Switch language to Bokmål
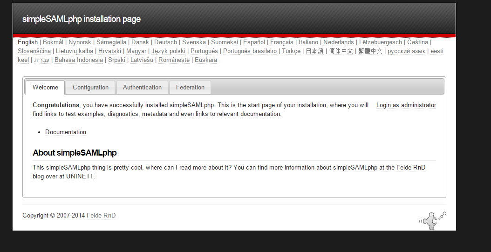 [x=53, y=42]
